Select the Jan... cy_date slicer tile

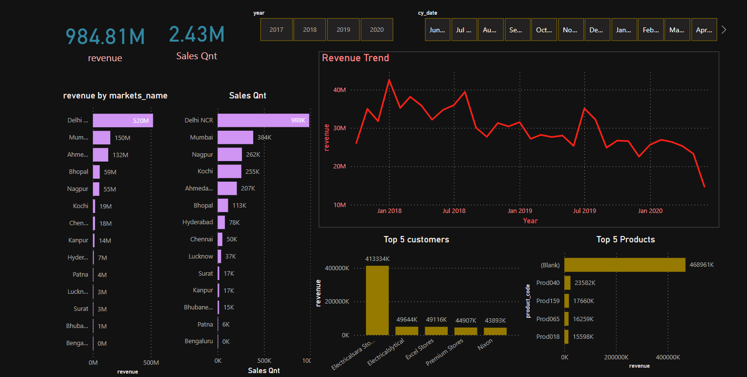(x=624, y=30)
